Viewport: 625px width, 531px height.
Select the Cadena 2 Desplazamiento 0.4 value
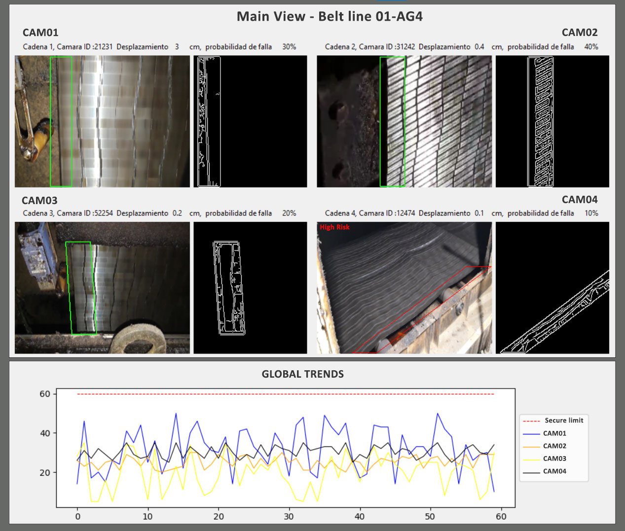(479, 47)
